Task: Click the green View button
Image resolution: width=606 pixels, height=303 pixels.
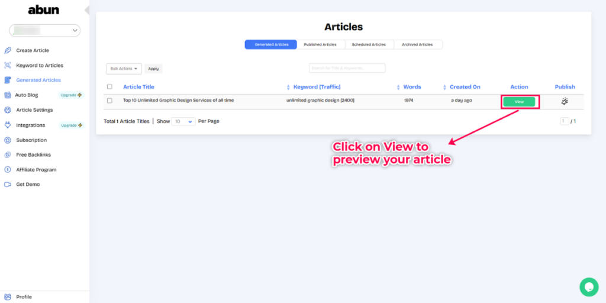Action: pyautogui.click(x=519, y=102)
